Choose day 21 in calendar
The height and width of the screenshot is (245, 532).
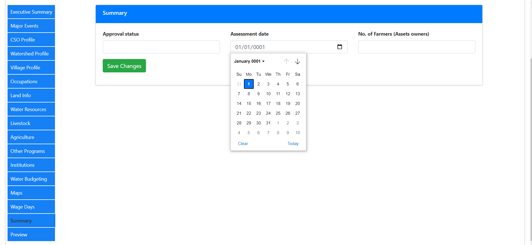pos(239,113)
